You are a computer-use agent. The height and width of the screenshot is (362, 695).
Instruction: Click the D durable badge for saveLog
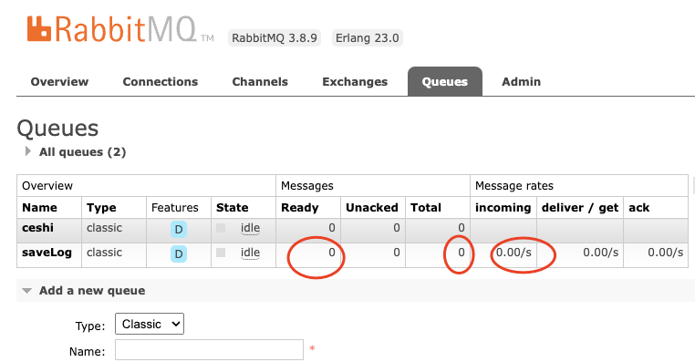pos(179,254)
